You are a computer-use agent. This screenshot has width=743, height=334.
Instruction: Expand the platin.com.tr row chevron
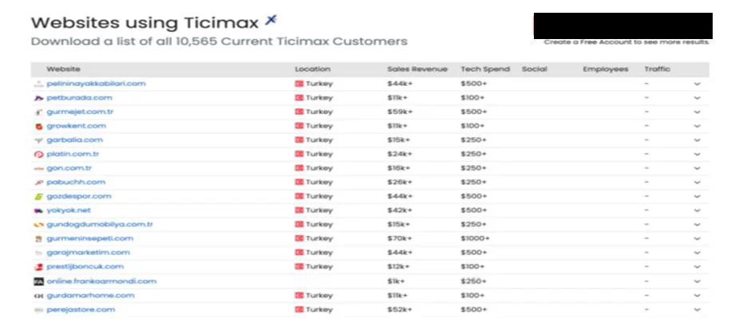point(697,155)
